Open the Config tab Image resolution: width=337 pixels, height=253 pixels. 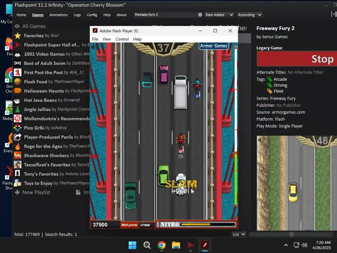[x=92, y=15]
